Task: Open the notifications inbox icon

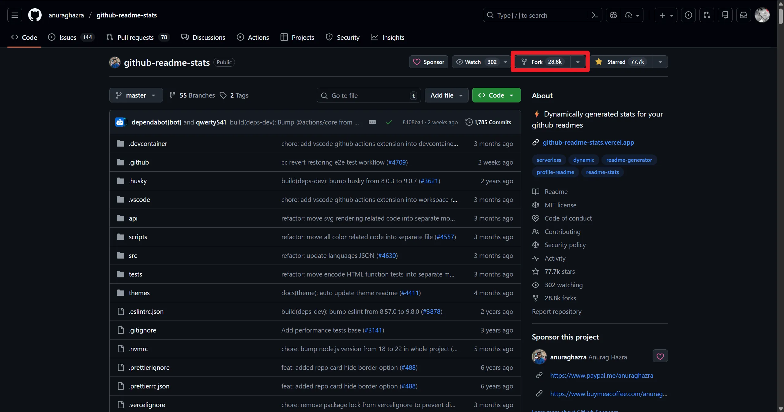Action: 744,15
